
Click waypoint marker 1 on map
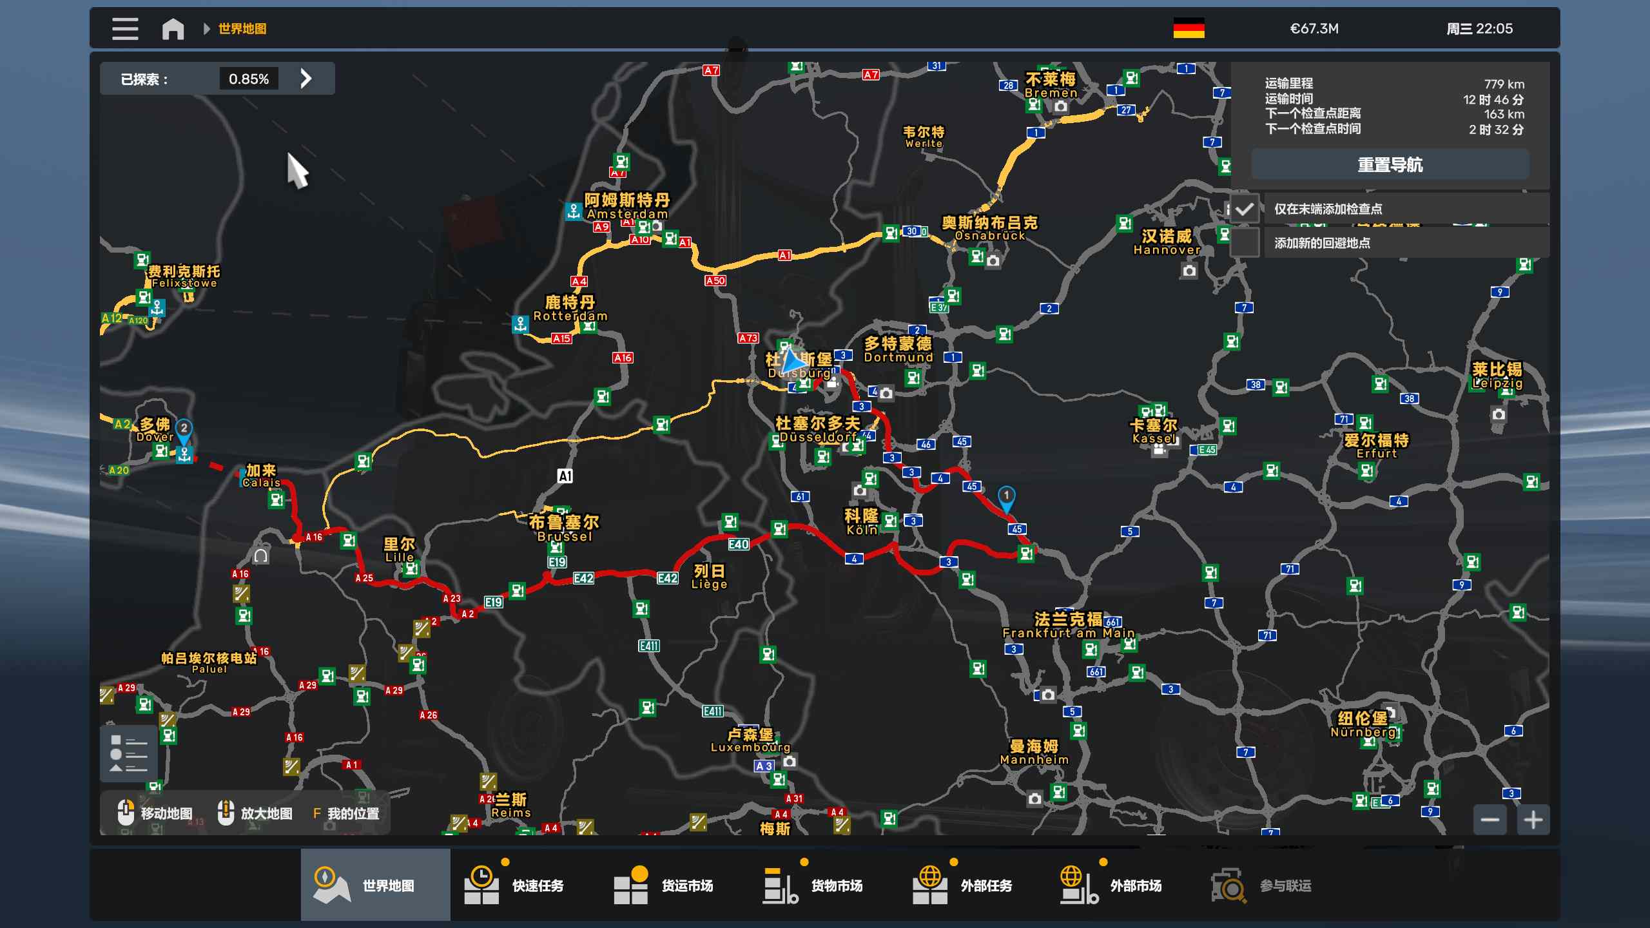(x=1006, y=498)
